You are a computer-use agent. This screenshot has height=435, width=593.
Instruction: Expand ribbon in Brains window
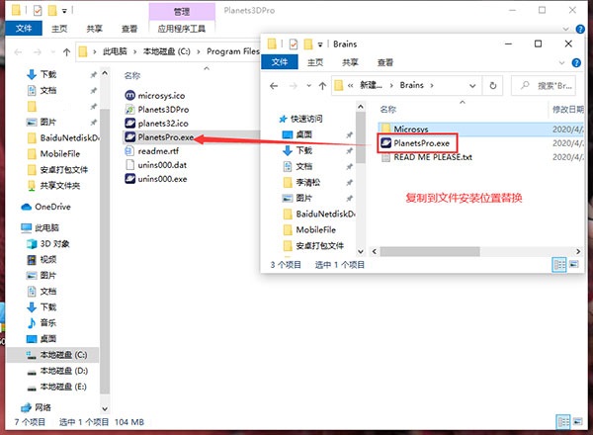pos(561,63)
